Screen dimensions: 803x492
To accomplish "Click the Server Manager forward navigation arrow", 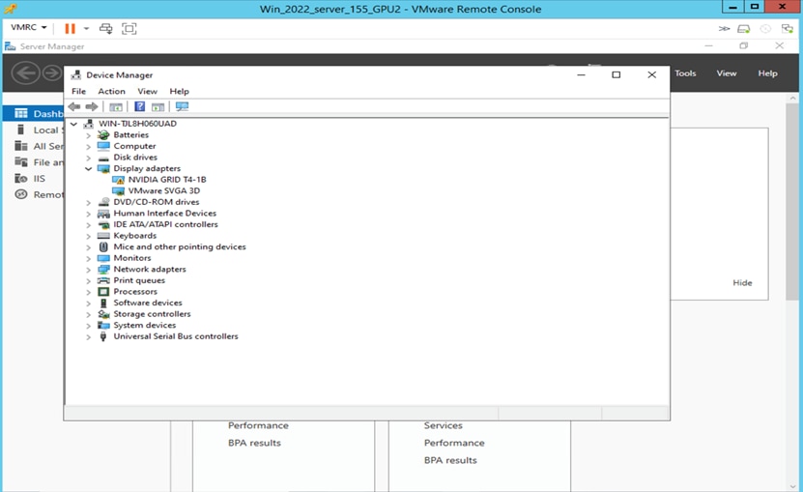I will point(52,73).
